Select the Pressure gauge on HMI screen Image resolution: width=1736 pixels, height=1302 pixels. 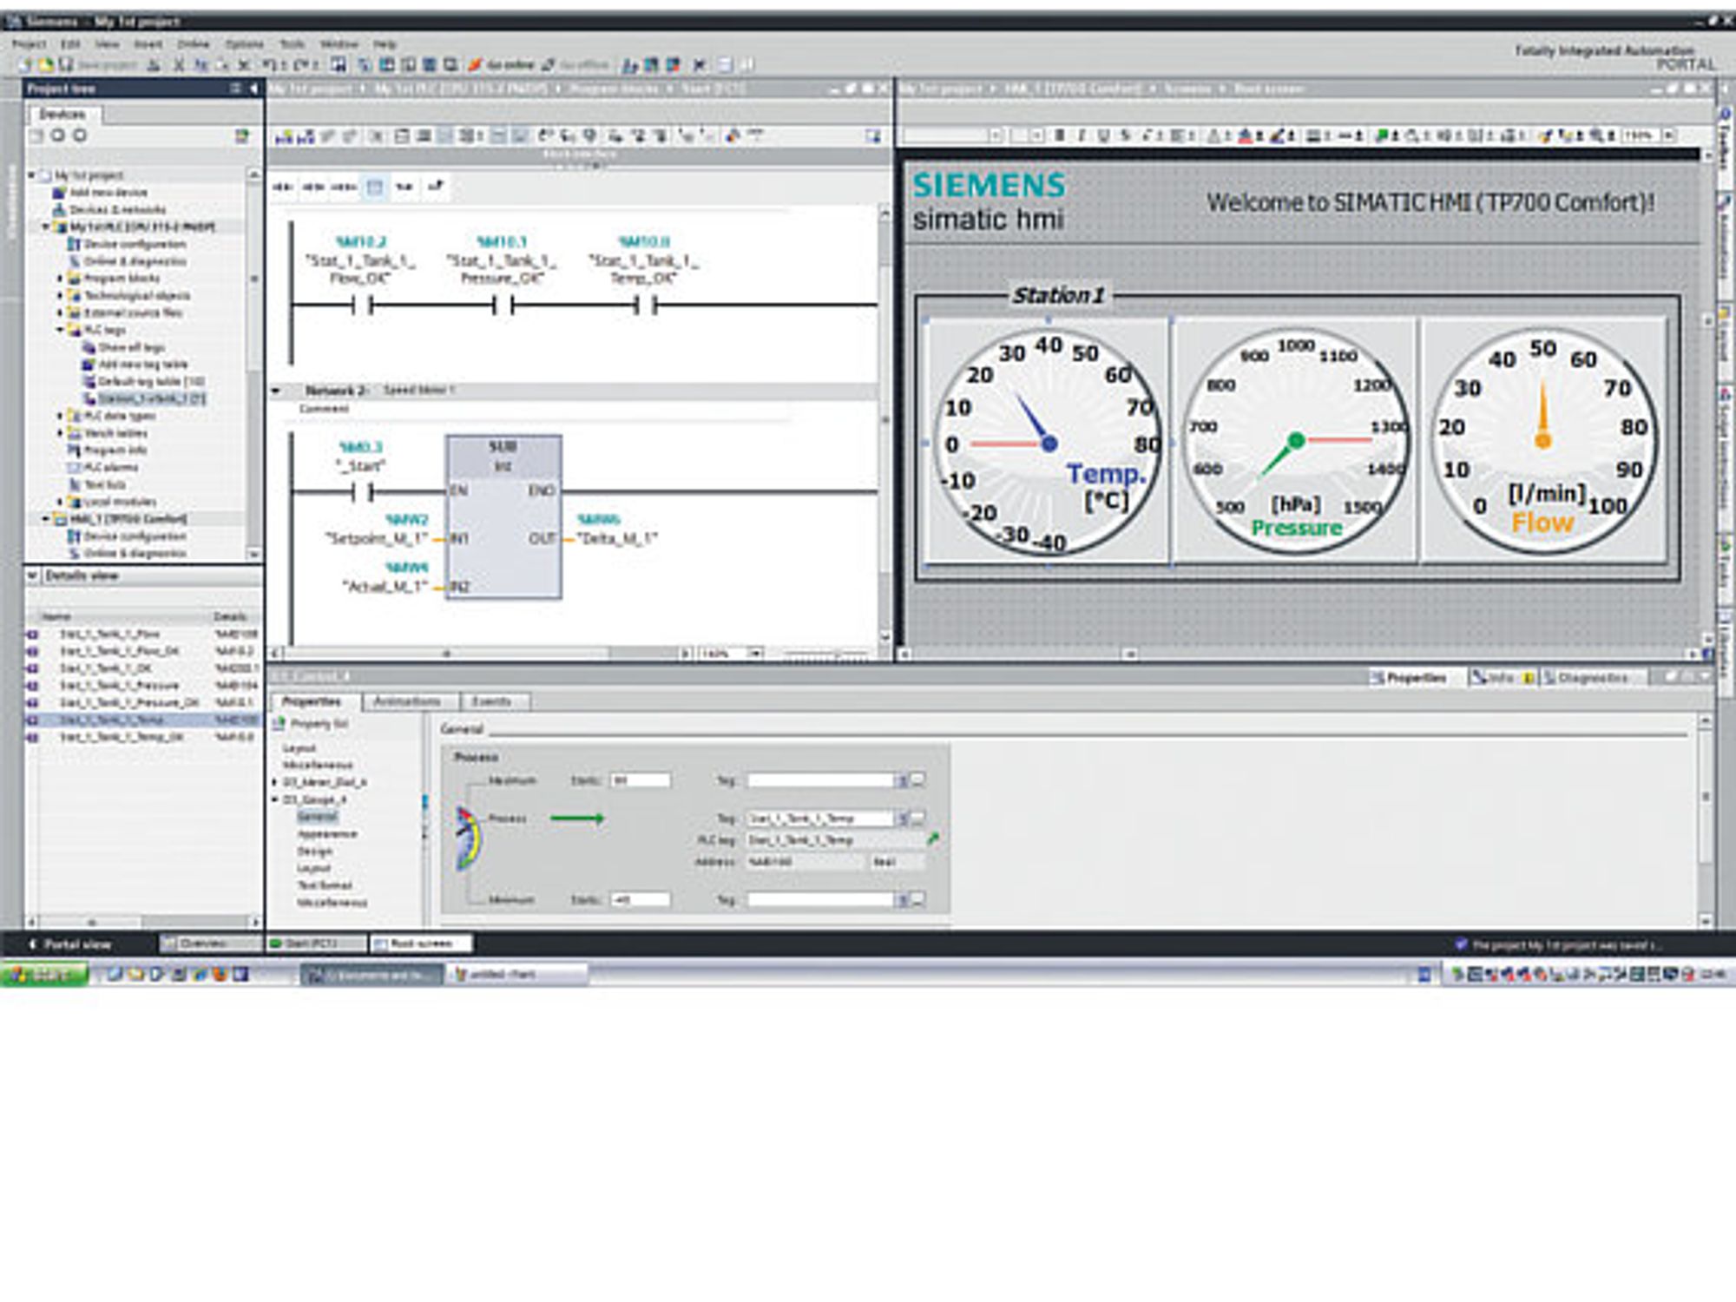1296,442
